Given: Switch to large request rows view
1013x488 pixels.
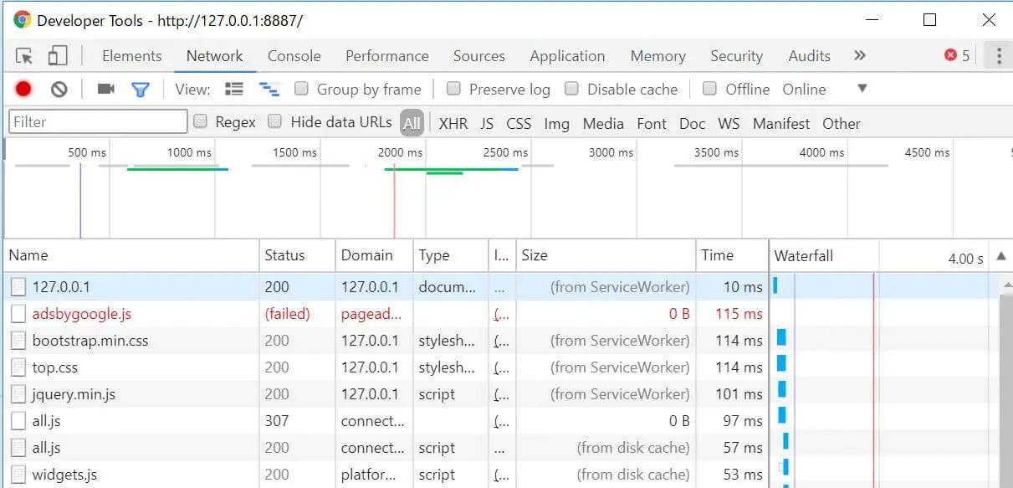Looking at the screenshot, I should point(234,89).
